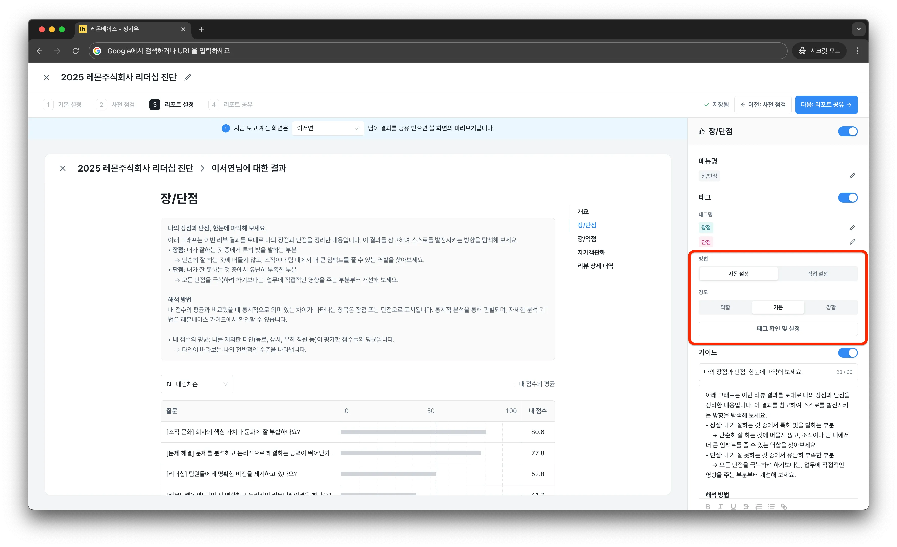Toggle the 가이드 switch
The width and height of the screenshot is (897, 547).
click(848, 353)
